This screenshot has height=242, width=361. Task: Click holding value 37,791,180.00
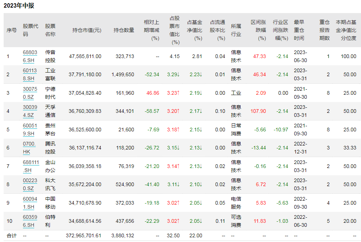coord(85,74)
